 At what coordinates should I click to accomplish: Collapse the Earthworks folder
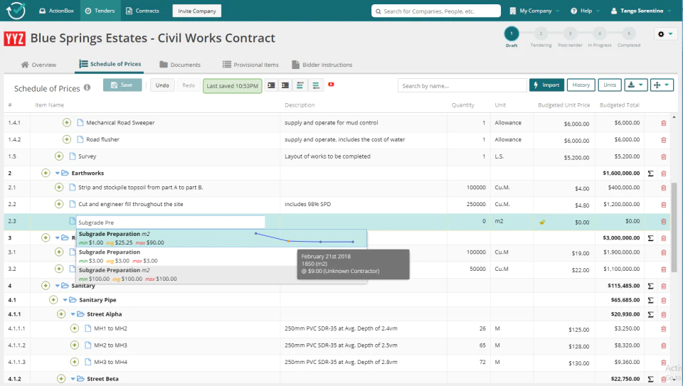click(57, 173)
